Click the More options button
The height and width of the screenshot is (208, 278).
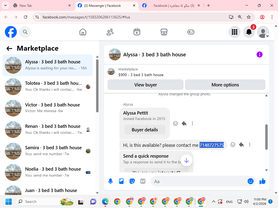pos(225,85)
